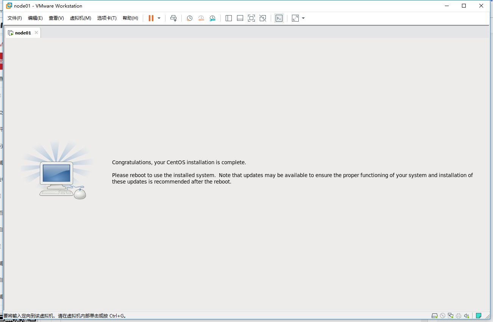Select the node01 tab
Image resolution: width=493 pixels, height=322 pixels.
pyautogui.click(x=23, y=33)
